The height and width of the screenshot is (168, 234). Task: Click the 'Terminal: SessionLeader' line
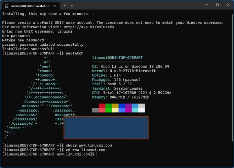pos(117,88)
